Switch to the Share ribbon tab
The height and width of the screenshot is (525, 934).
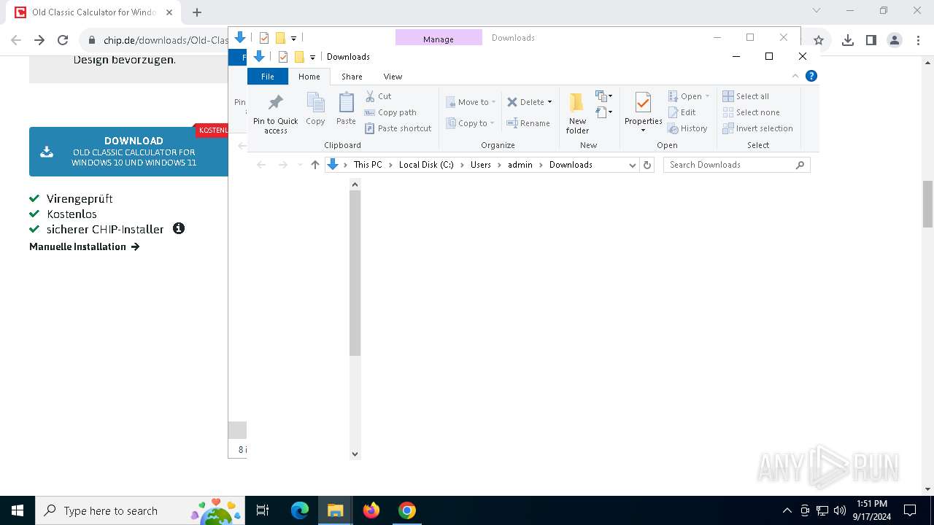coord(352,77)
